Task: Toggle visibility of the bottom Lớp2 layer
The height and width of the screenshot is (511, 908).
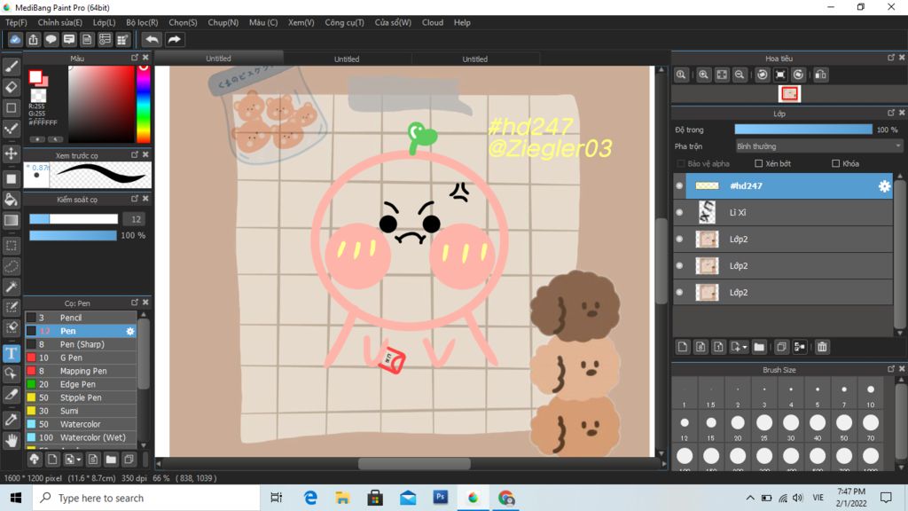Action: pos(680,293)
